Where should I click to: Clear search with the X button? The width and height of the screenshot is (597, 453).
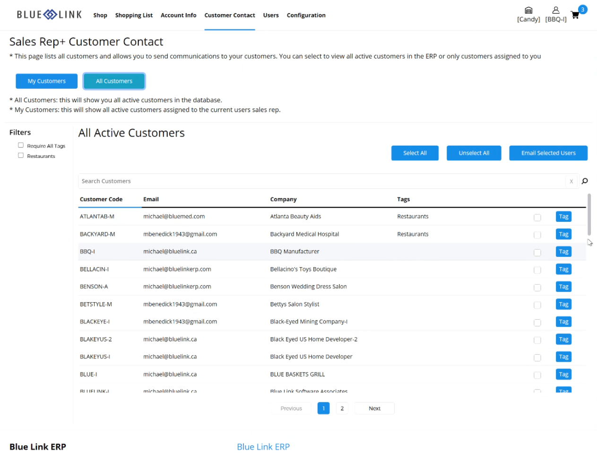pos(571,181)
